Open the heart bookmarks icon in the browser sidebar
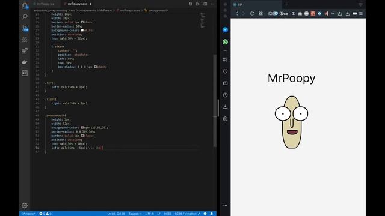The width and height of the screenshot is (385, 216). coord(225,71)
